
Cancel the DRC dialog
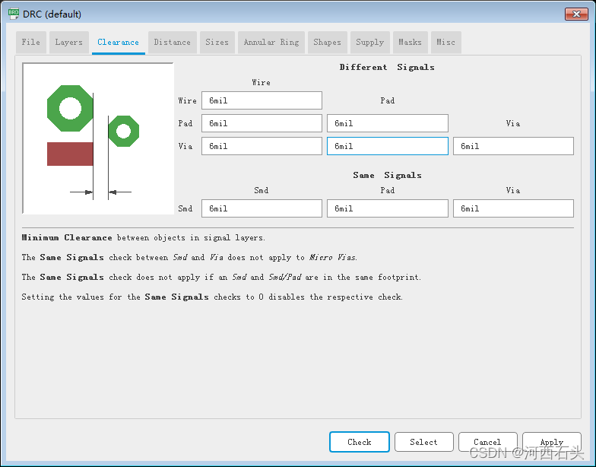pos(488,442)
